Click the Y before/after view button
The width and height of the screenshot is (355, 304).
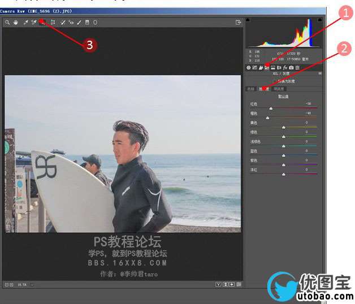218,284
